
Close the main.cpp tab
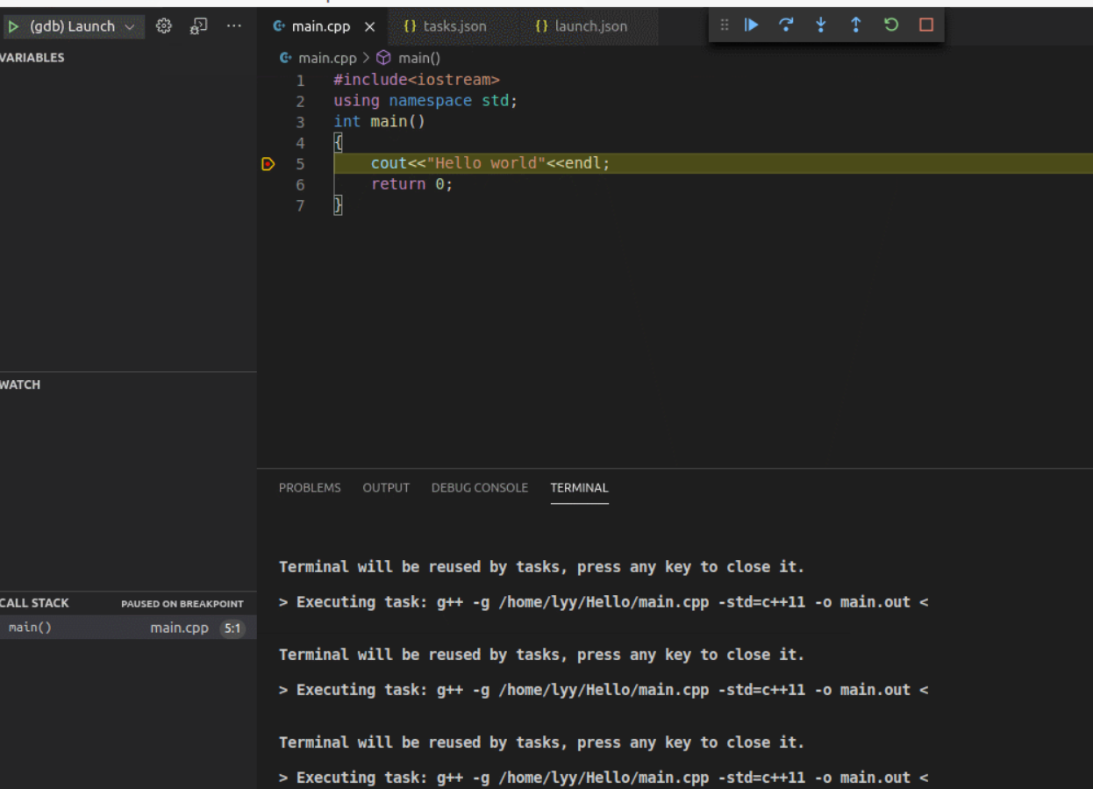(x=369, y=26)
